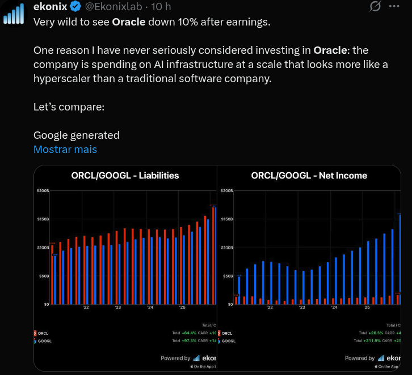Click GOOGL legend in Liabilities chart
Viewport: 412px width, 375px height.
43,341
